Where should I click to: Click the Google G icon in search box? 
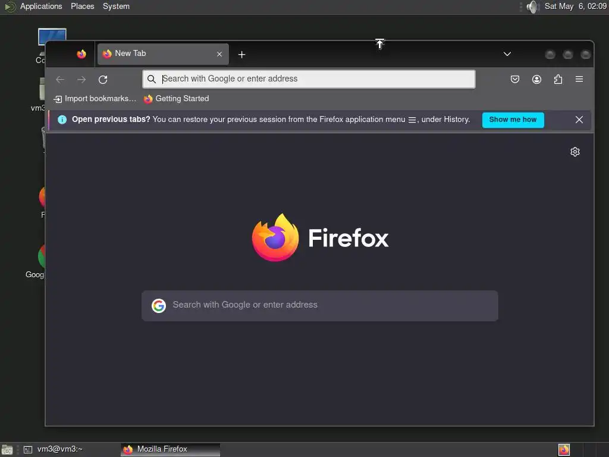[x=158, y=306]
